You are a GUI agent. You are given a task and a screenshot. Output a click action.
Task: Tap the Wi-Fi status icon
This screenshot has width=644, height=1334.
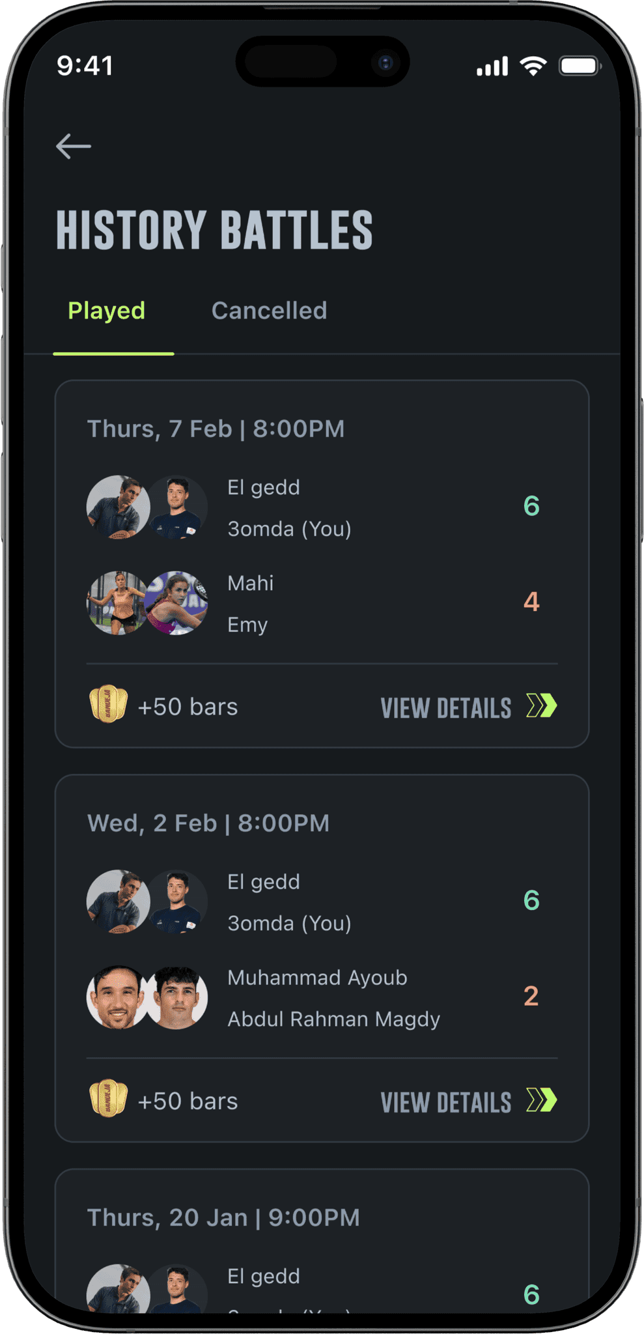[x=533, y=66]
